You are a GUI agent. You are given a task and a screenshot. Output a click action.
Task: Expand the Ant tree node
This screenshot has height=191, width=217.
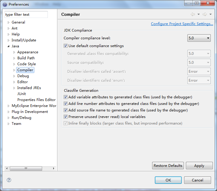point(8,28)
